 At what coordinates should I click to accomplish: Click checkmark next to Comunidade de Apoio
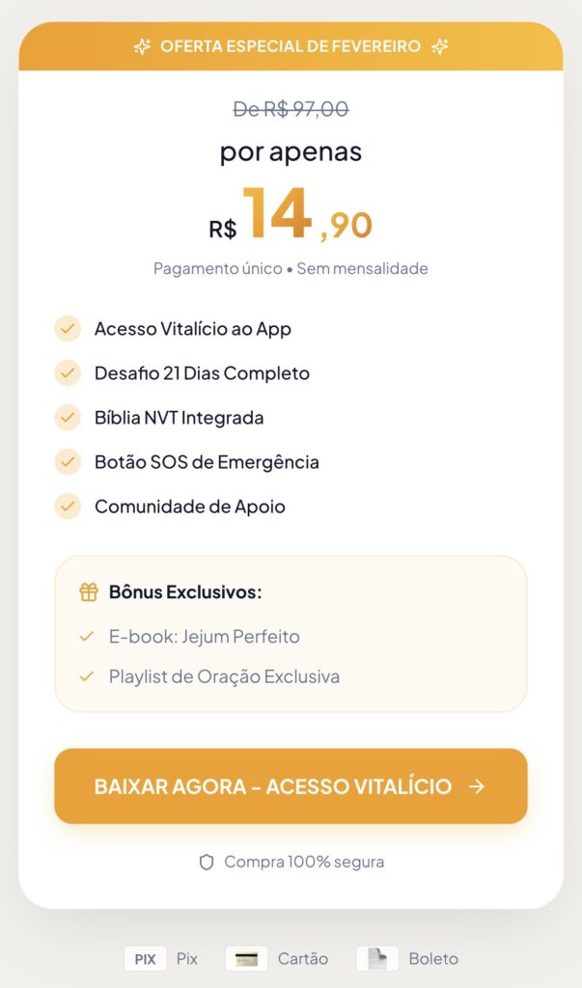click(x=68, y=507)
